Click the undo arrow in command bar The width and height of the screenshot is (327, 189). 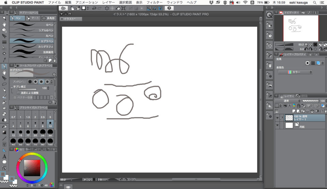[x=94, y=8]
